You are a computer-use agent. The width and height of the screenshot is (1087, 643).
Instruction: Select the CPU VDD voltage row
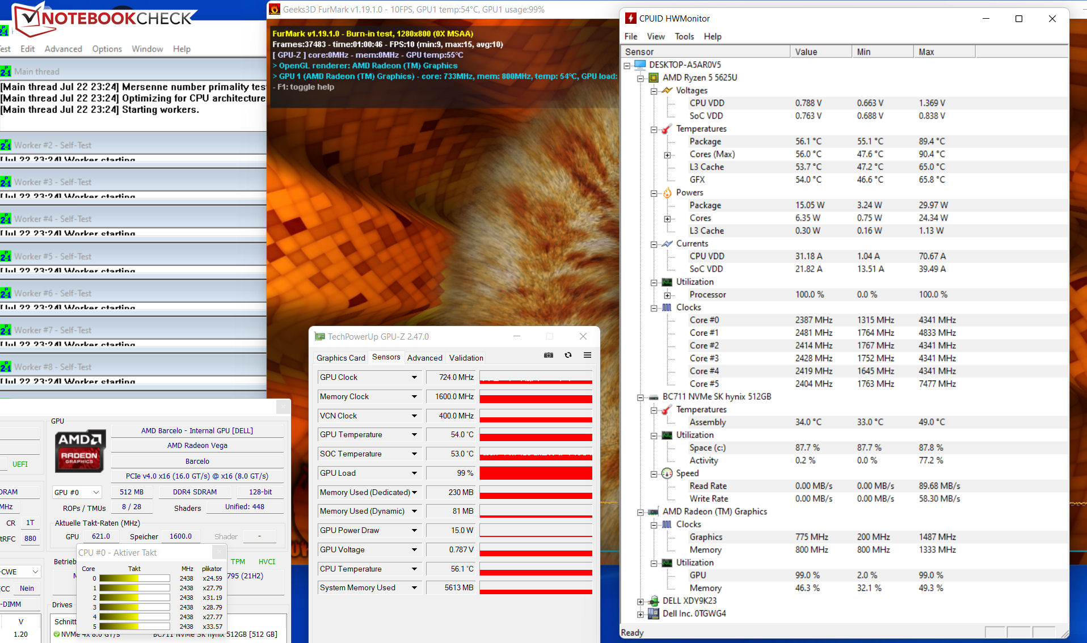(x=844, y=103)
